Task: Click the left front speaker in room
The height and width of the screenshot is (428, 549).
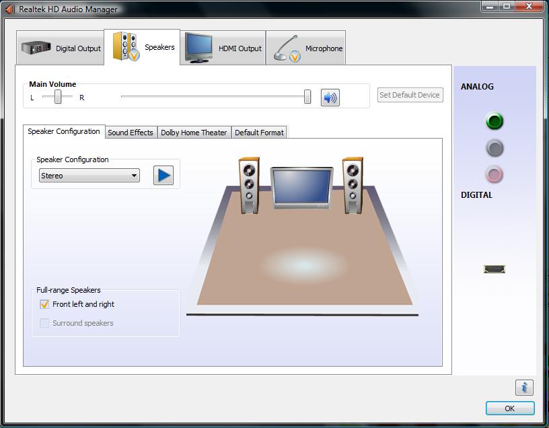Action: pyautogui.click(x=250, y=185)
